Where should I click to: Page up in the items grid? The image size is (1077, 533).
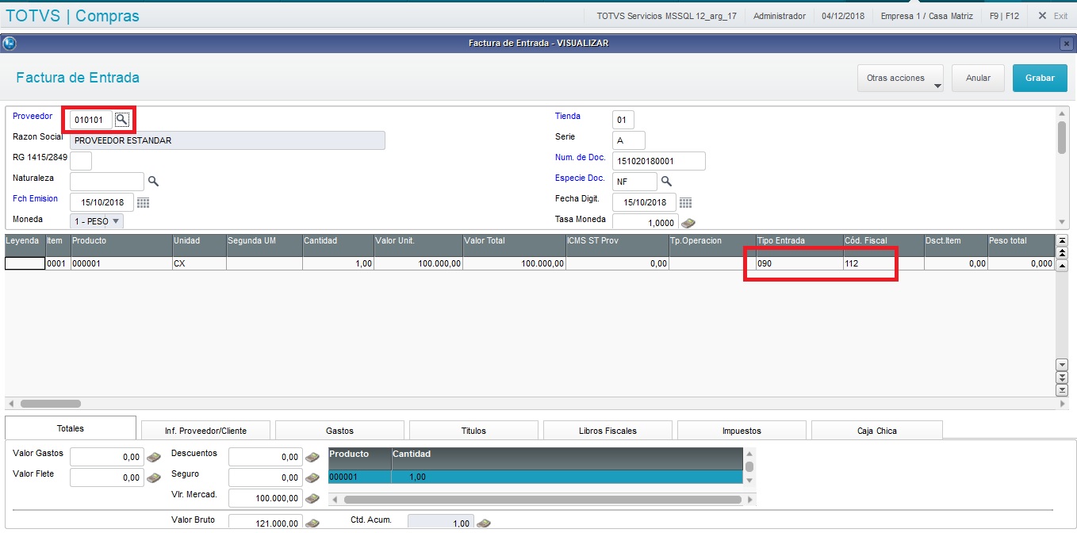[1062, 252]
